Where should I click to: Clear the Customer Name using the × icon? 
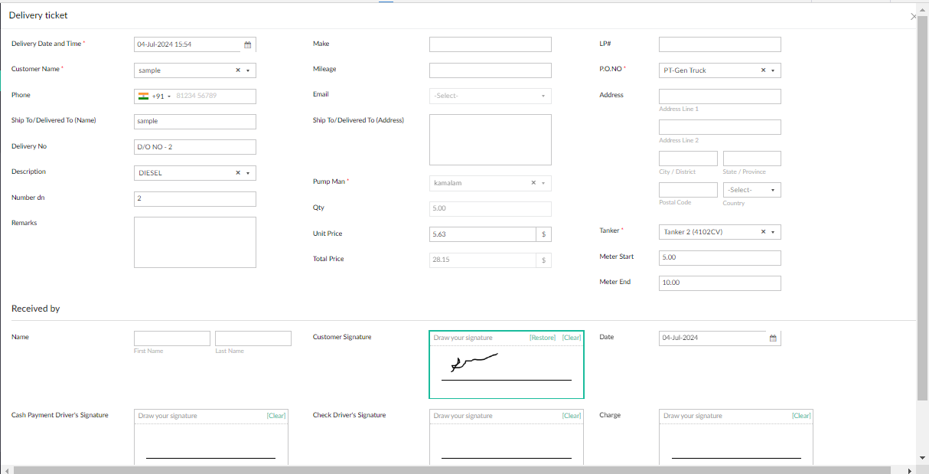[238, 70]
